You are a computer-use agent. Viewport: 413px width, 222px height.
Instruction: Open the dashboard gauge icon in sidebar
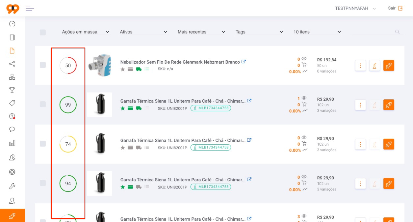[x=12, y=24]
